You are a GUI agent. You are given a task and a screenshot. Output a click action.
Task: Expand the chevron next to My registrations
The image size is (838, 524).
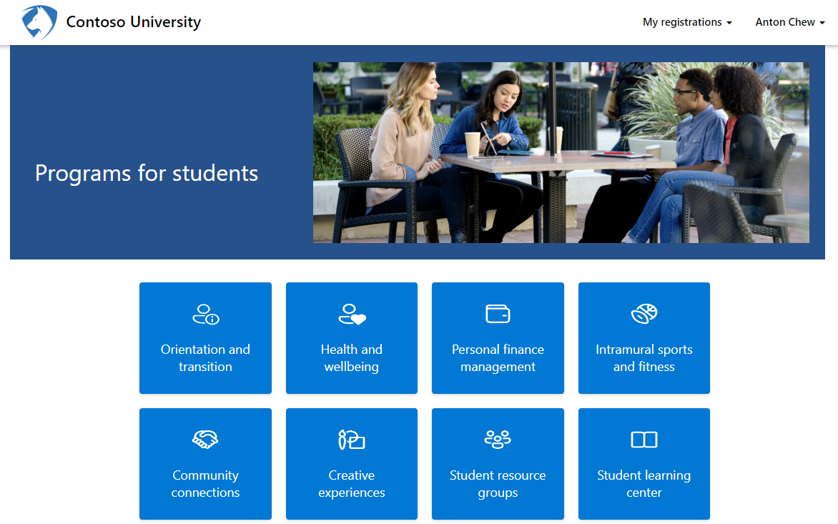729,22
